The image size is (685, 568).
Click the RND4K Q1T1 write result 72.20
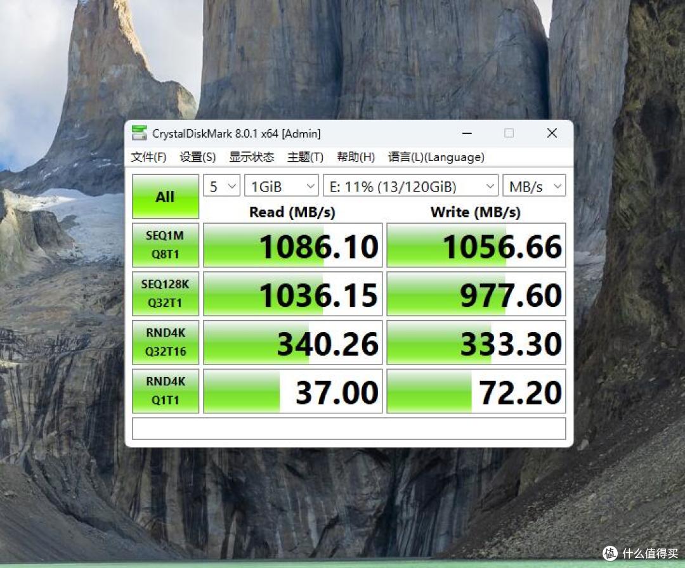pos(476,391)
